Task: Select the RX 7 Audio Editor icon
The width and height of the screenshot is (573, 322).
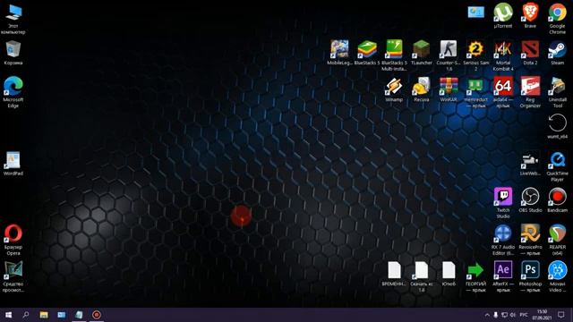Action: coord(503,240)
